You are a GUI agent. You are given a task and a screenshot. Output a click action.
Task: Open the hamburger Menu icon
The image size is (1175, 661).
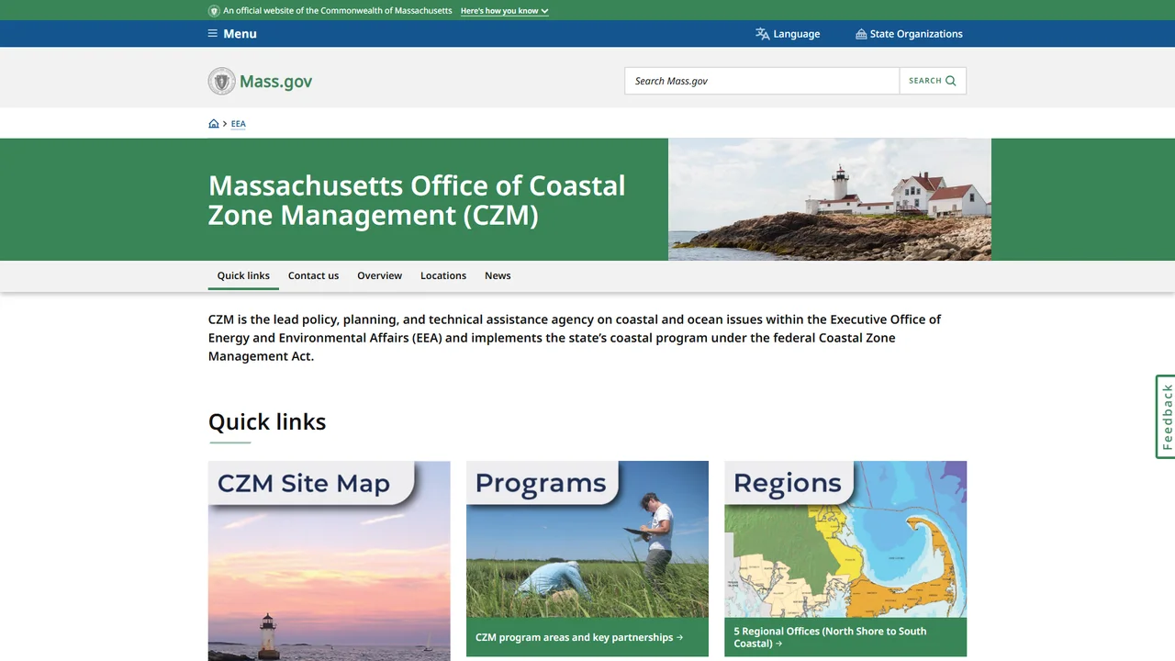(213, 34)
